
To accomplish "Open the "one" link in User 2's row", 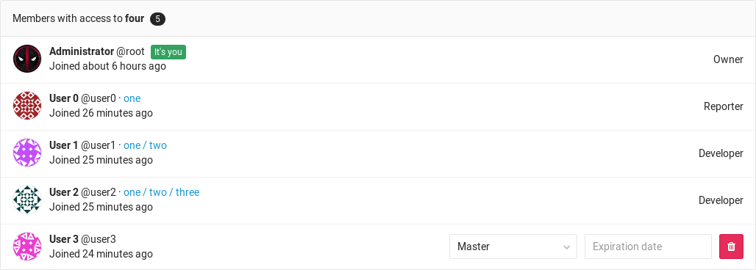I will (132, 192).
